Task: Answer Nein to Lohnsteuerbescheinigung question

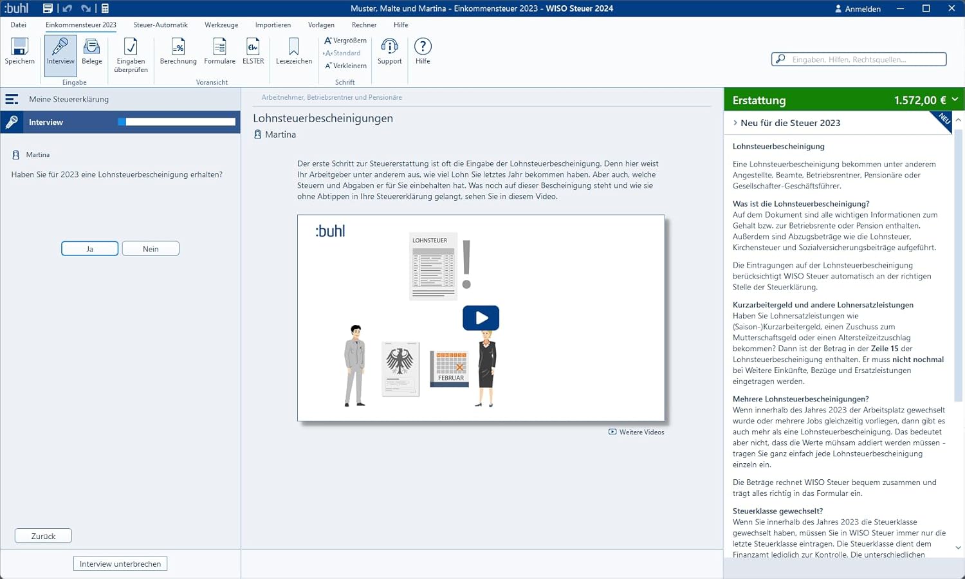Action: [x=151, y=249]
